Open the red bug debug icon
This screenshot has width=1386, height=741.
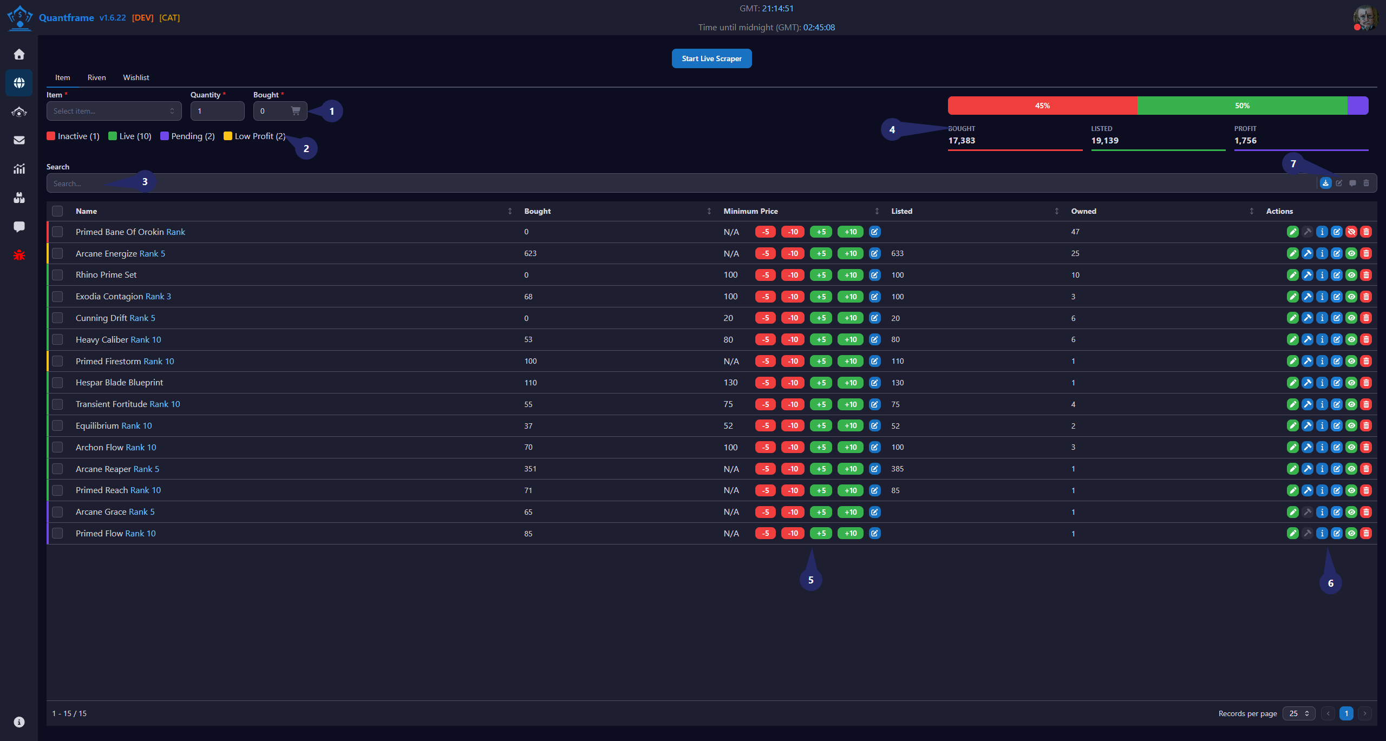pos(19,255)
